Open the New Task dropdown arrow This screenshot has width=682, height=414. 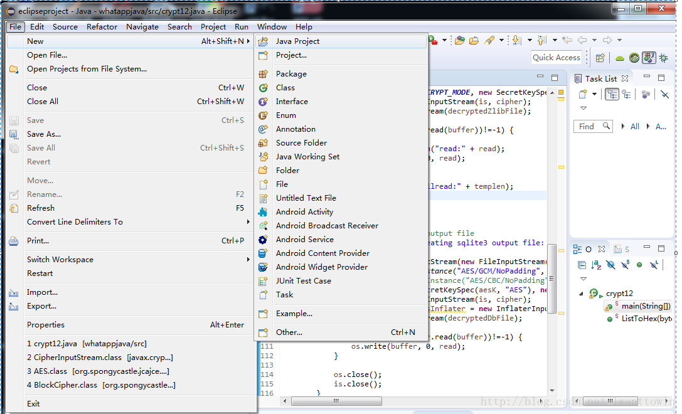tap(594, 94)
